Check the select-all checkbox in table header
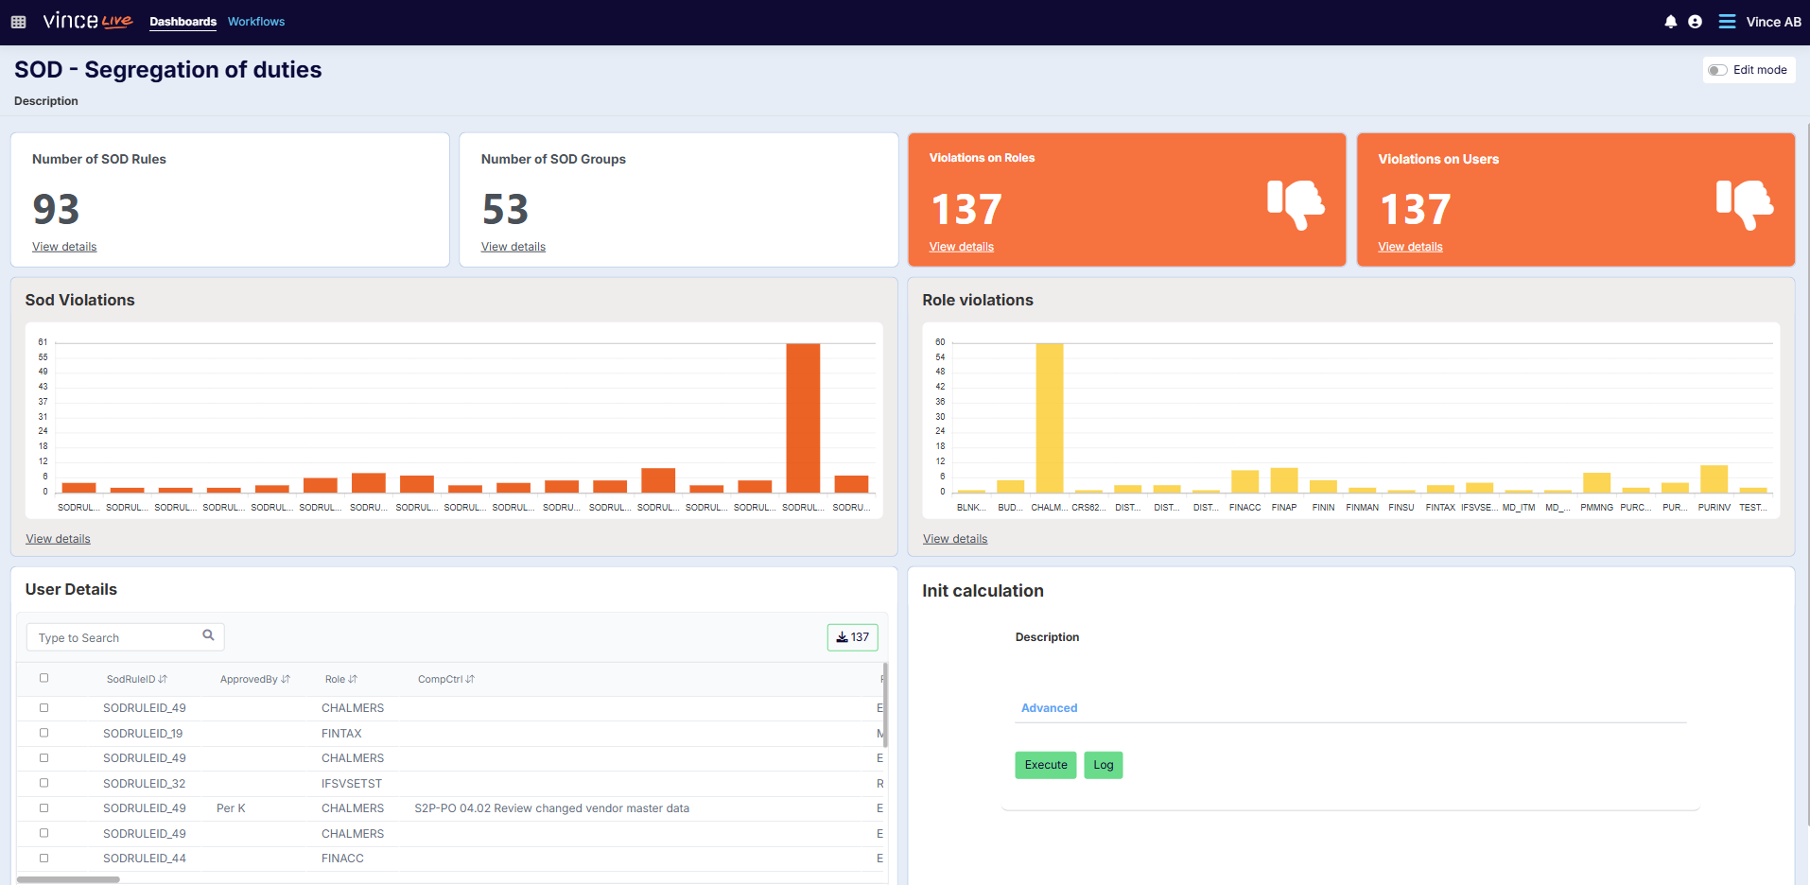This screenshot has height=885, width=1810. 44,678
